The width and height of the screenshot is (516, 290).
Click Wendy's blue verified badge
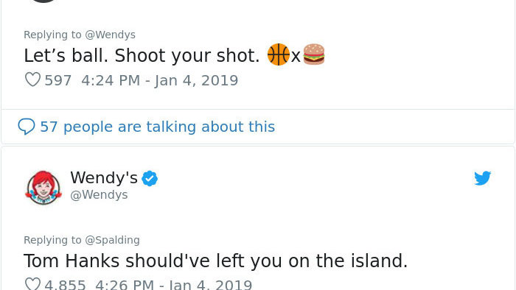(150, 178)
